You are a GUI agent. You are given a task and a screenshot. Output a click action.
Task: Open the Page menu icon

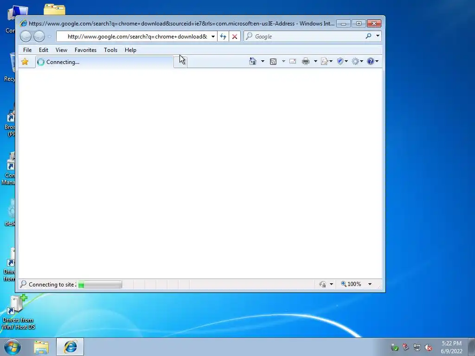click(x=326, y=62)
